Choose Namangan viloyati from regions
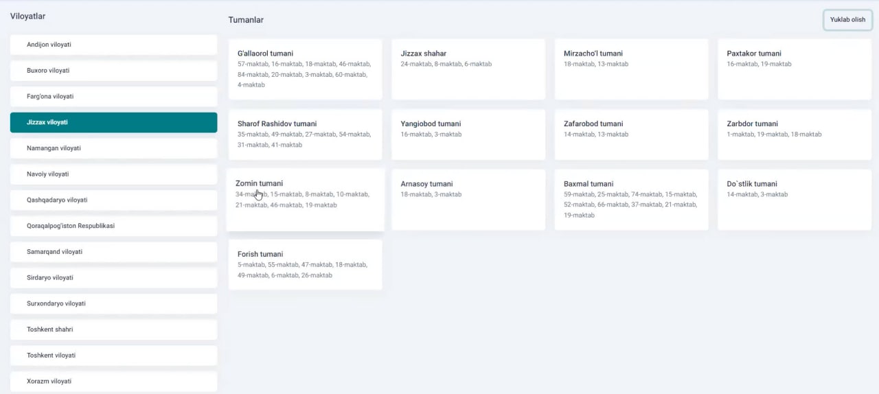 point(113,148)
